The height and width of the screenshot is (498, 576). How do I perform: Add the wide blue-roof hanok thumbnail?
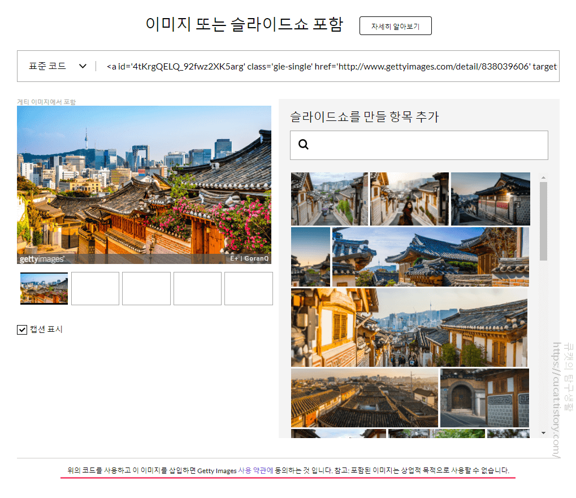tap(431, 257)
